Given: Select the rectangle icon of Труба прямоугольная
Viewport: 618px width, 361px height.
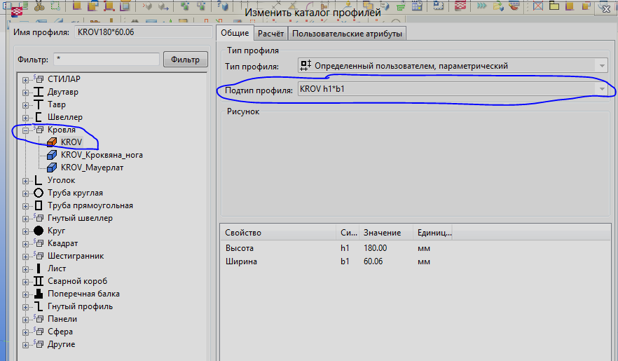Looking at the screenshot, I should [39, 205].
